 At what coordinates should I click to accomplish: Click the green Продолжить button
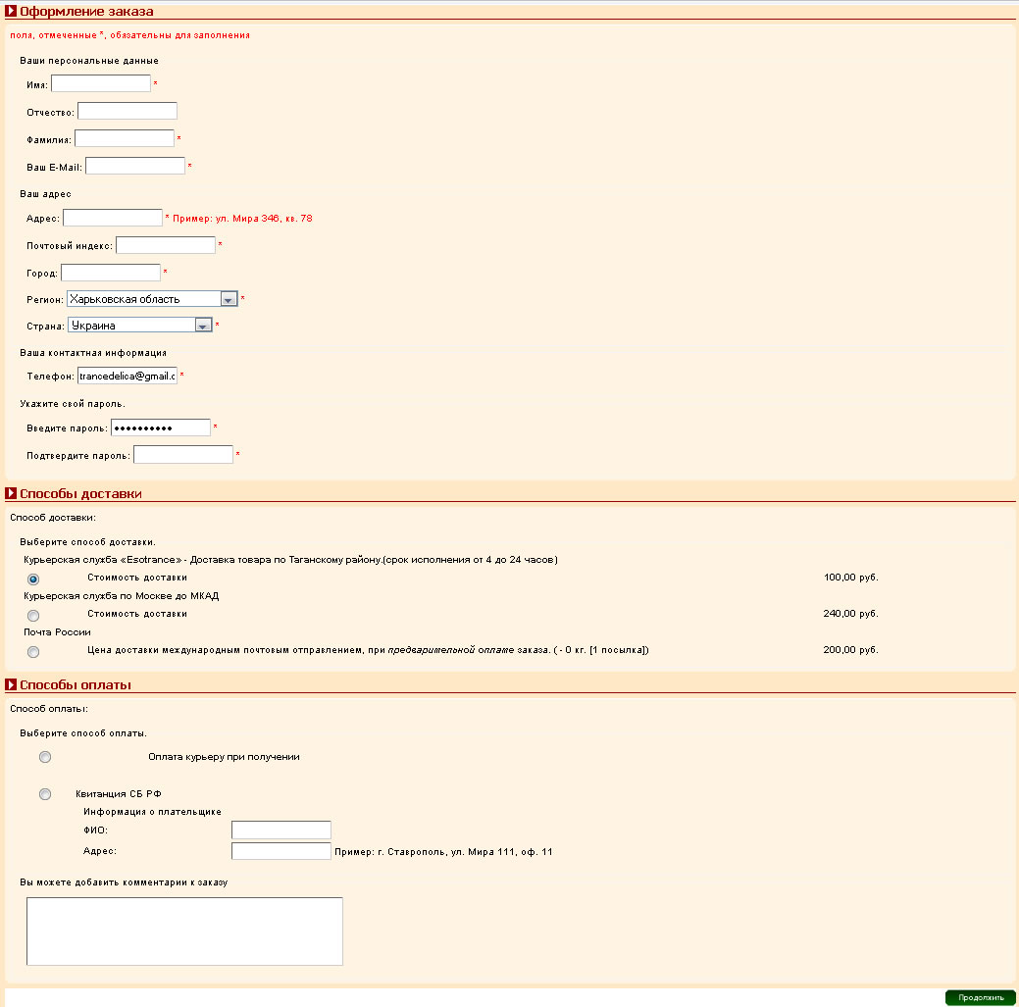tap(980, 997)
